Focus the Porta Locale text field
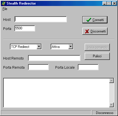The image size is (118, 116). pos(88,67)
